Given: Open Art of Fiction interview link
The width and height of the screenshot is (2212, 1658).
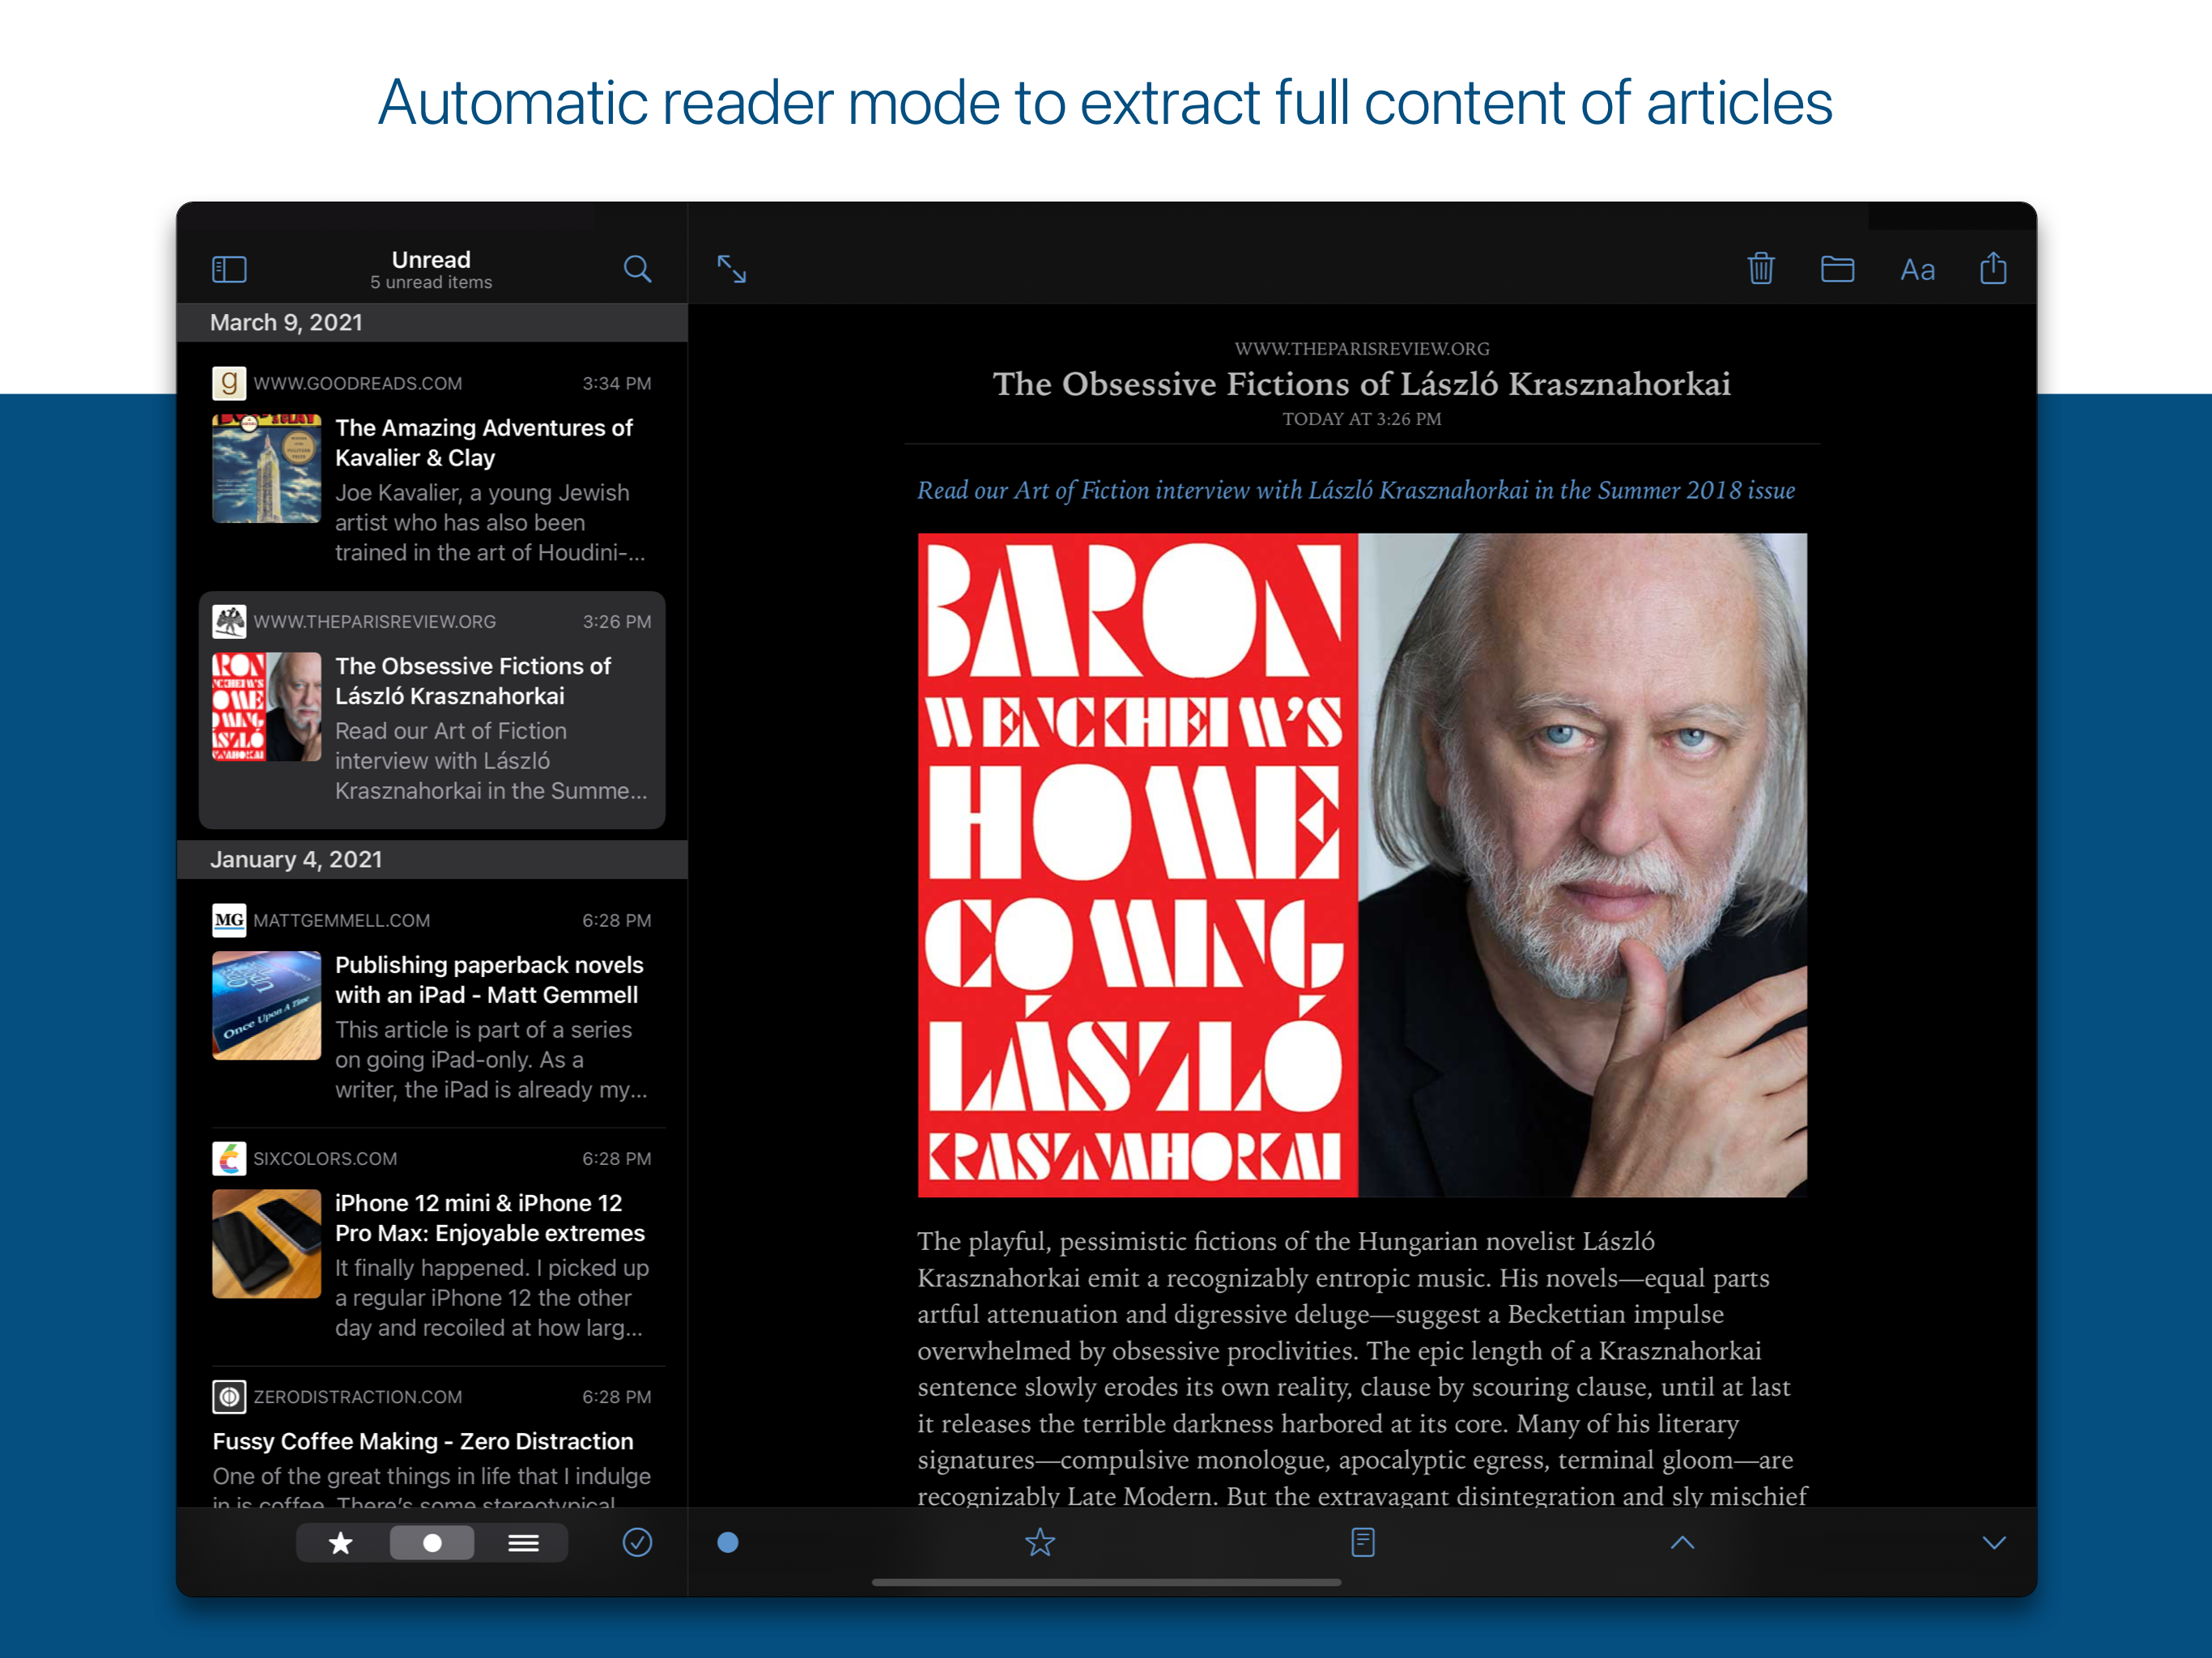Looking at the screenshot, I should (1355, 490).
